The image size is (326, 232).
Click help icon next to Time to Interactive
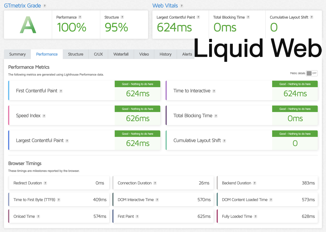(214, 91)
